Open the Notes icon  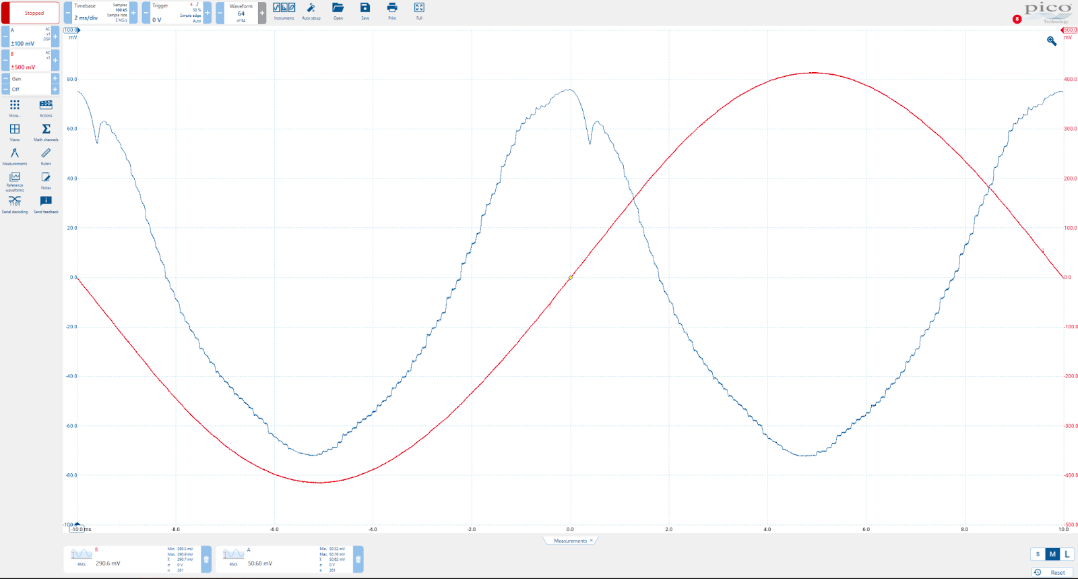[x=46, y=180]
